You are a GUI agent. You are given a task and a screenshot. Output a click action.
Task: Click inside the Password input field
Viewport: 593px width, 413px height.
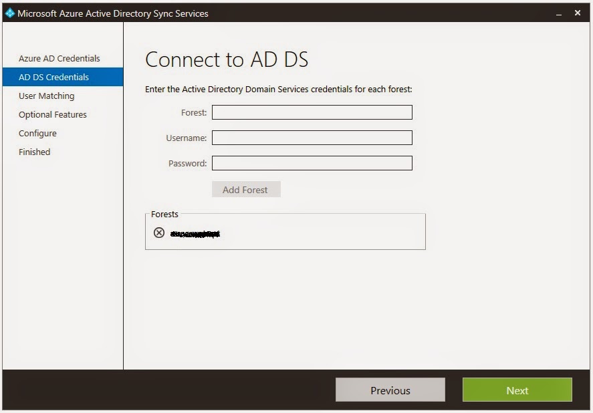coord(312,162)
